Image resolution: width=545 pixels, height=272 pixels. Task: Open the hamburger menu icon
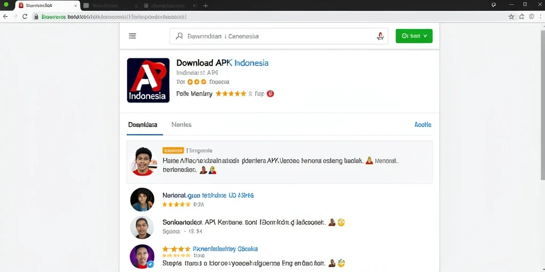coord(133,36)
